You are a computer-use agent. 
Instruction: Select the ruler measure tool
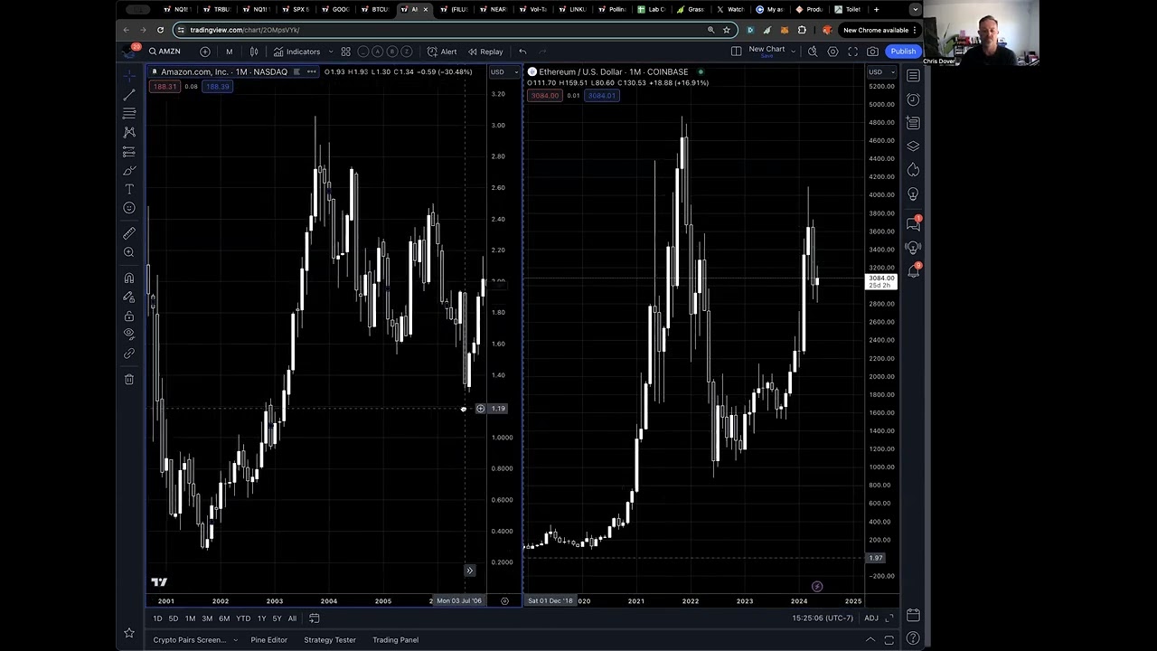tap(129, 233)
